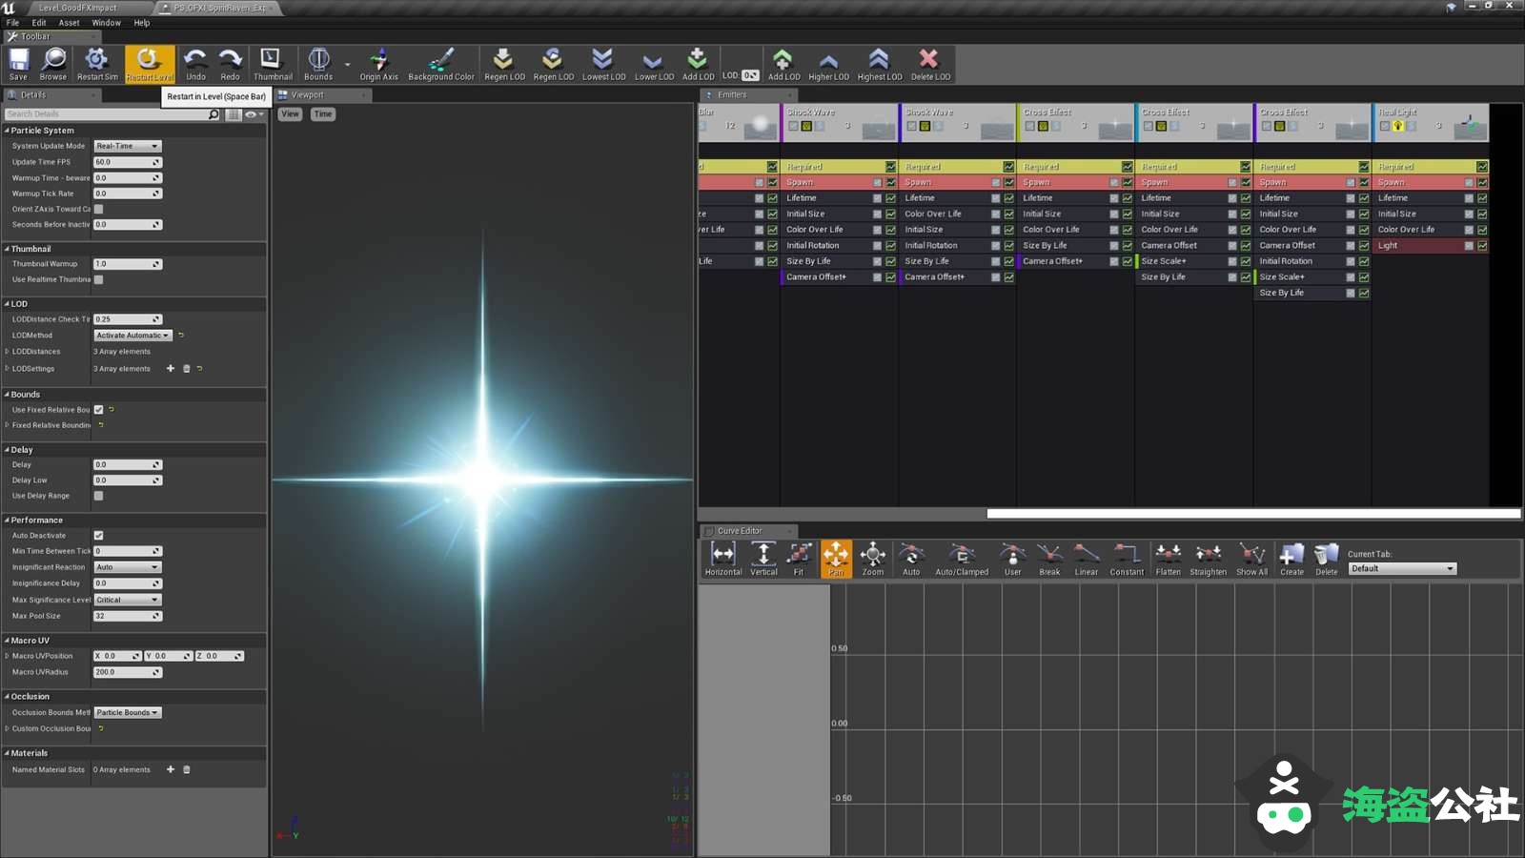The height and width of the screenshot is (858, 1525).
Task: Click the Macro UVRadius value field
Action: click(127, 672)
